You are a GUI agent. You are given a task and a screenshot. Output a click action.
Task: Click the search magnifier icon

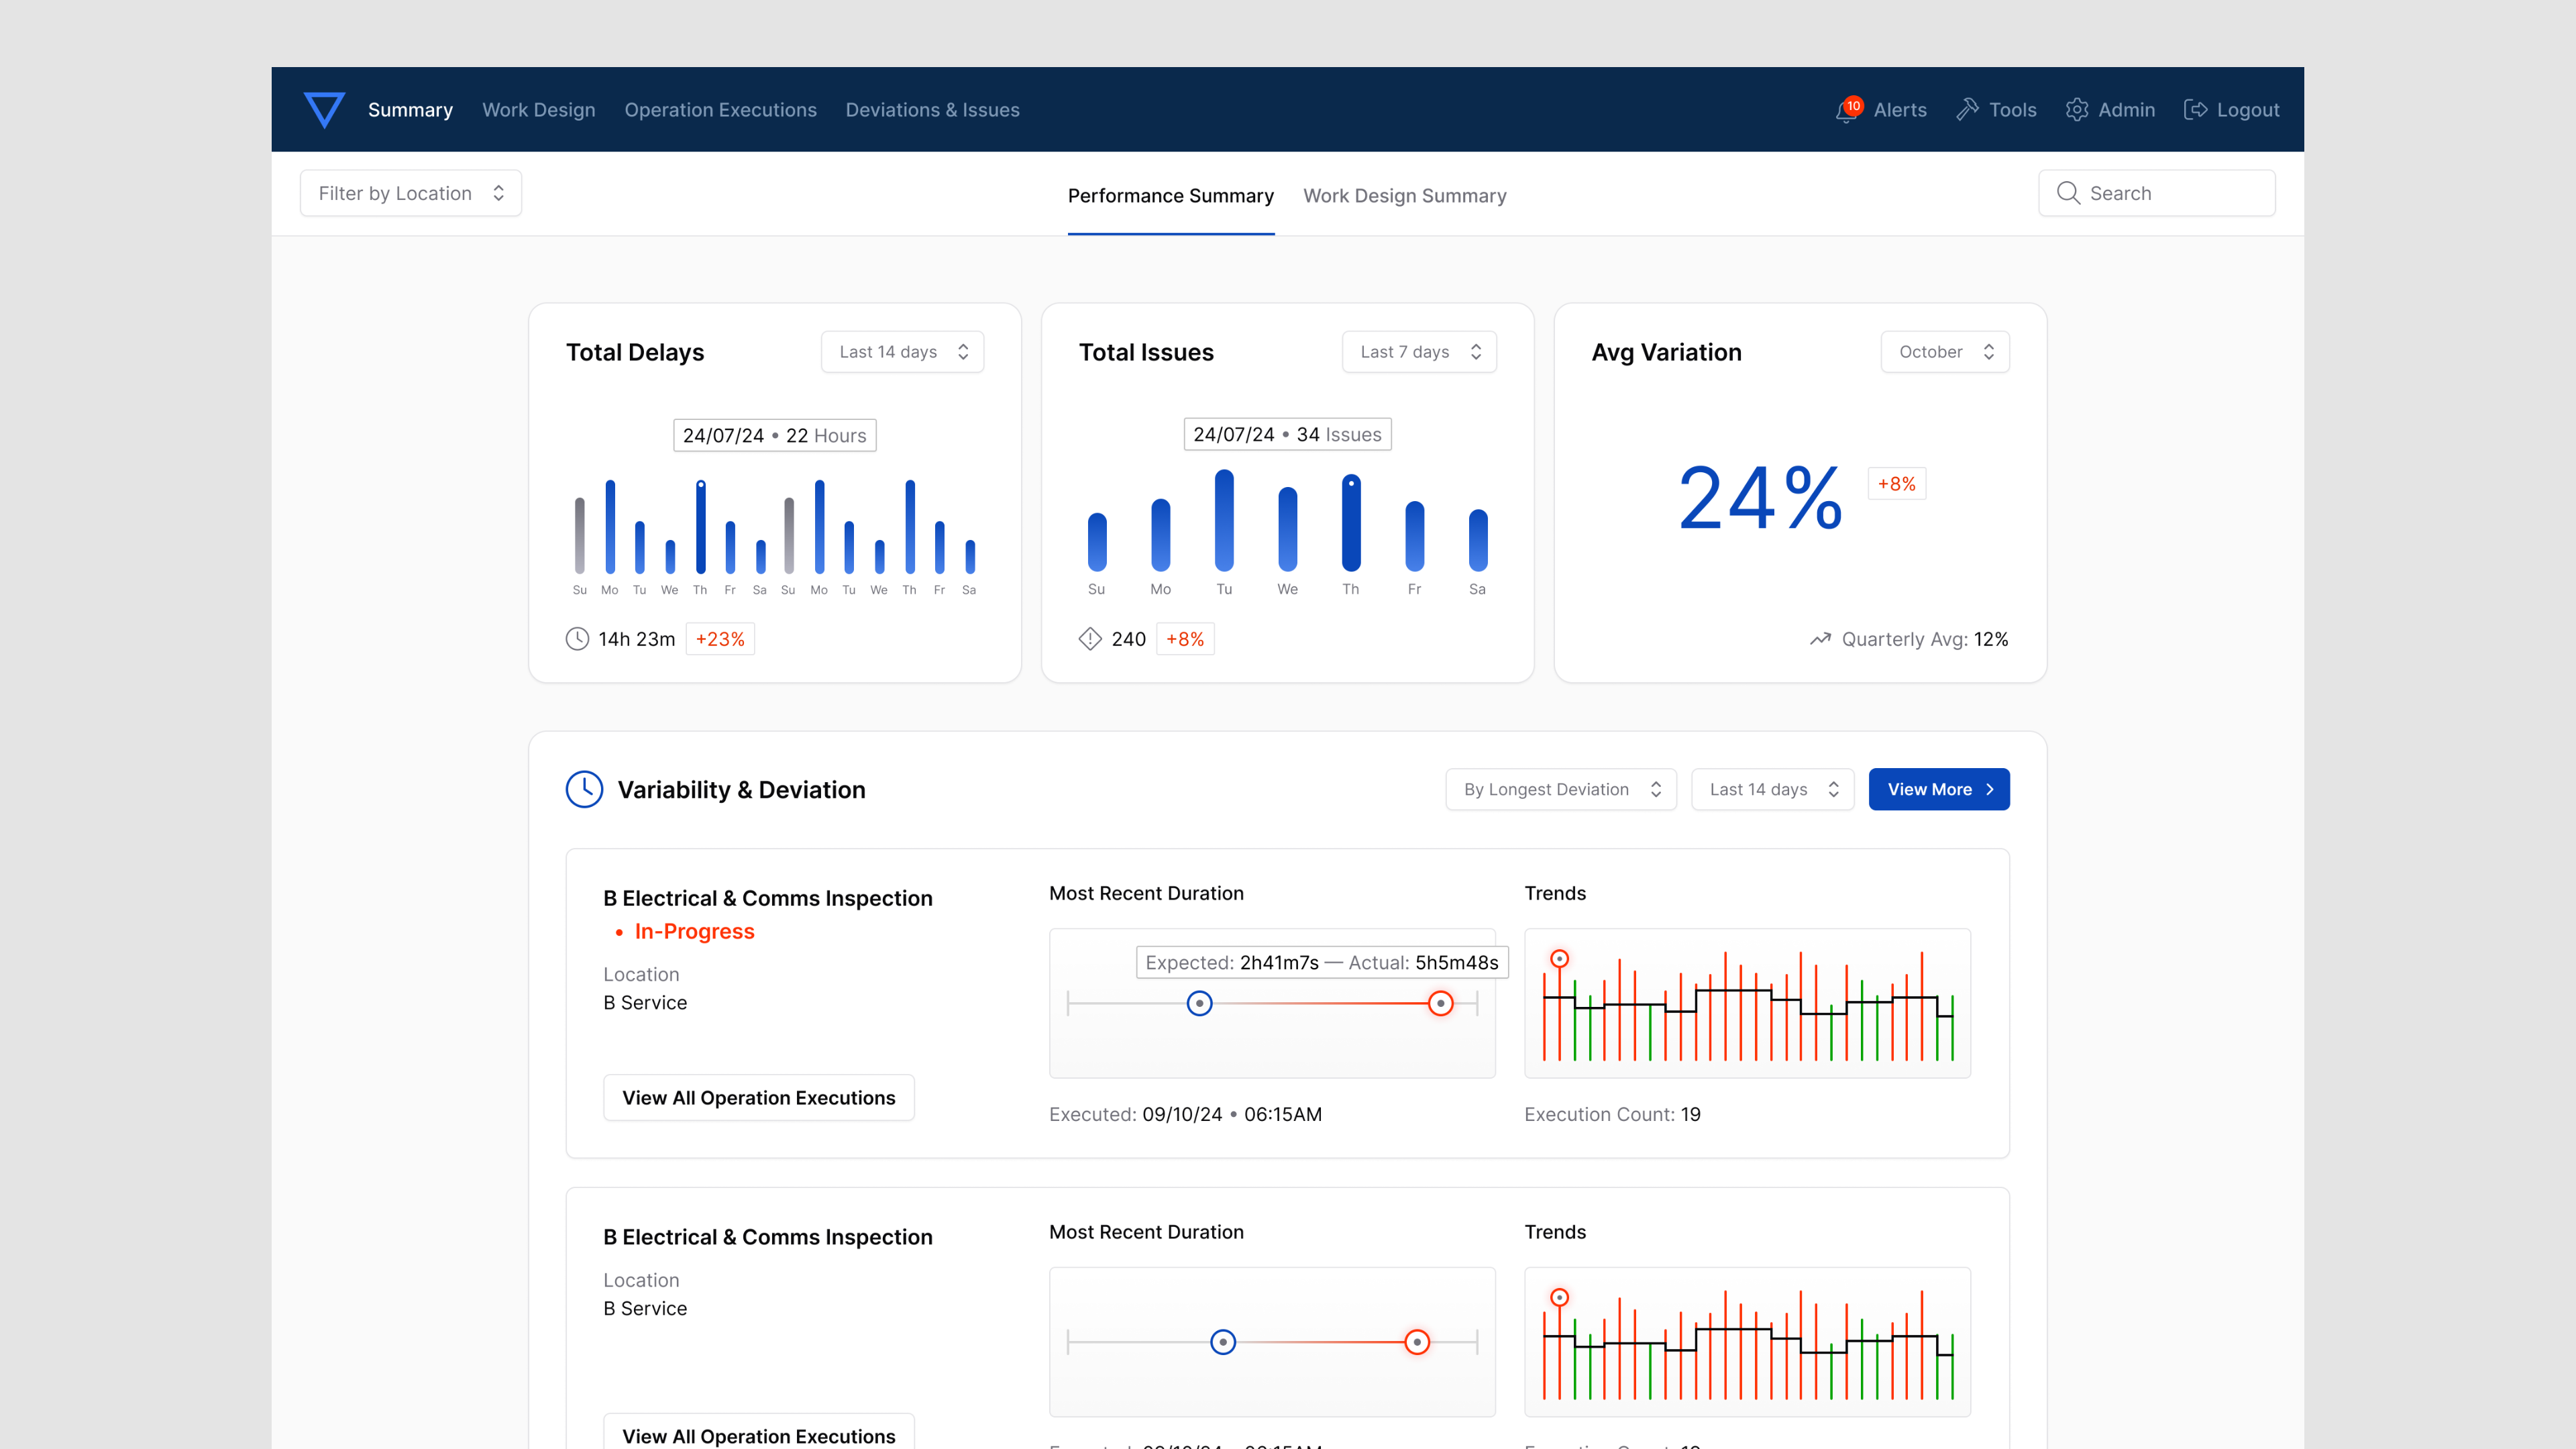coord(2068,193)
